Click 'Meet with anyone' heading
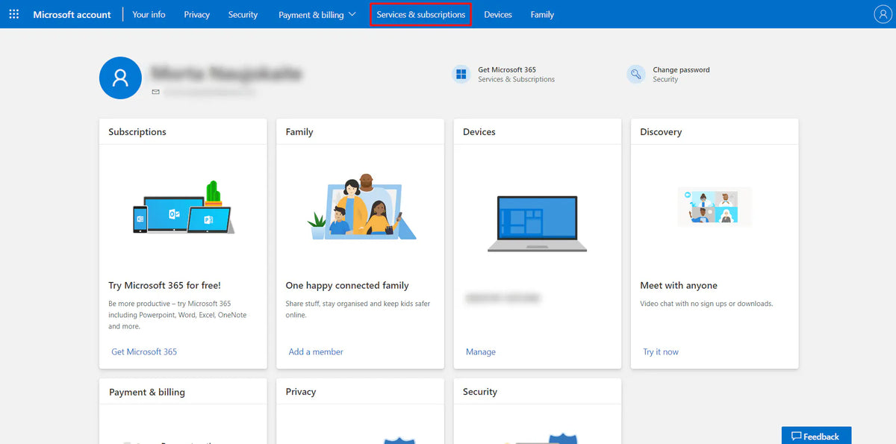This screenshot has height=444, width=896. (x=679, y=285)
